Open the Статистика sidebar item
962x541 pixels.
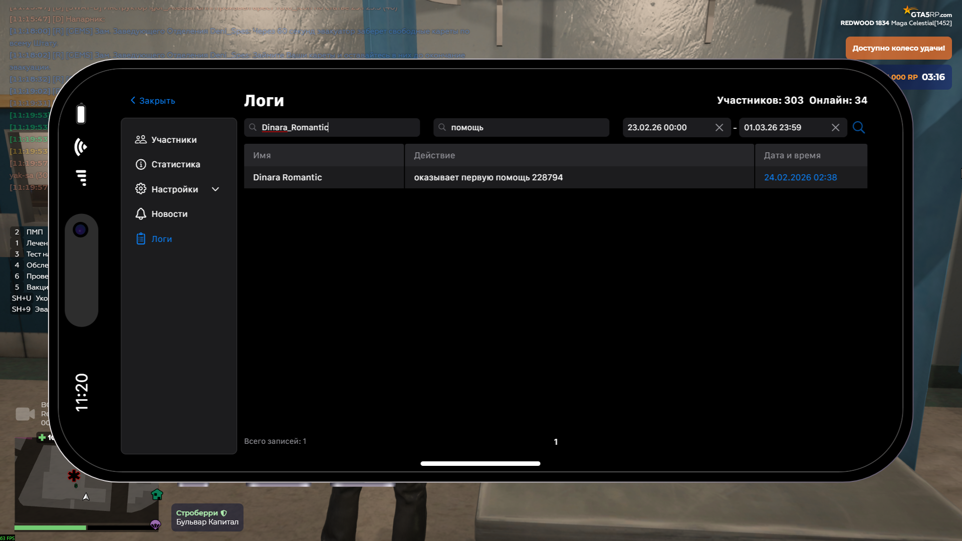point(175,164)
